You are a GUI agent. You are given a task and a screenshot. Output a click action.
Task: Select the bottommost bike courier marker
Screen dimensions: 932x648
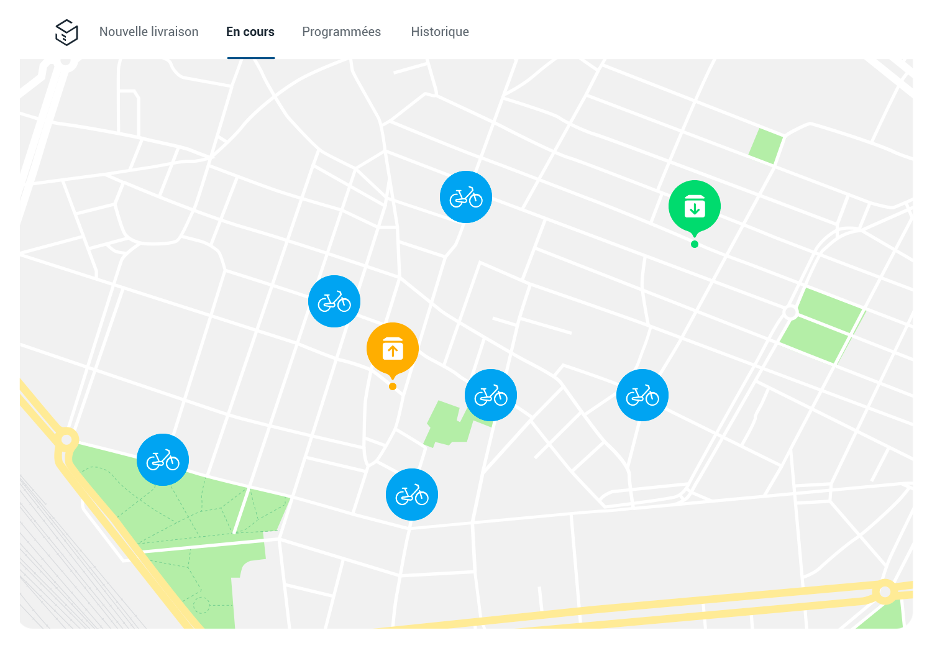pos(412,495)
